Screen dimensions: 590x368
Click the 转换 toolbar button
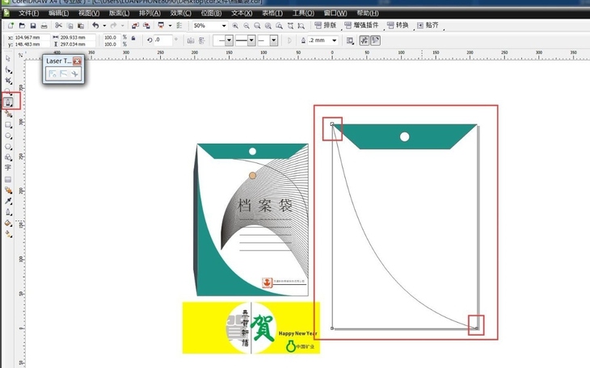398,26
